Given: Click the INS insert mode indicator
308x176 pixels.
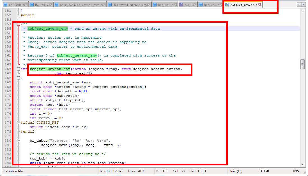Looking at the screenshot, I should [x=296, y=171].
